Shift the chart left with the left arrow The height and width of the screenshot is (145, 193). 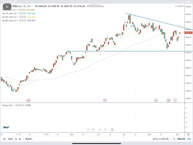(100, 130)
